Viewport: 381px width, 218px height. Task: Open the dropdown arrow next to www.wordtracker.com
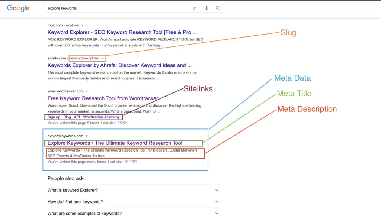pos(87,91)
